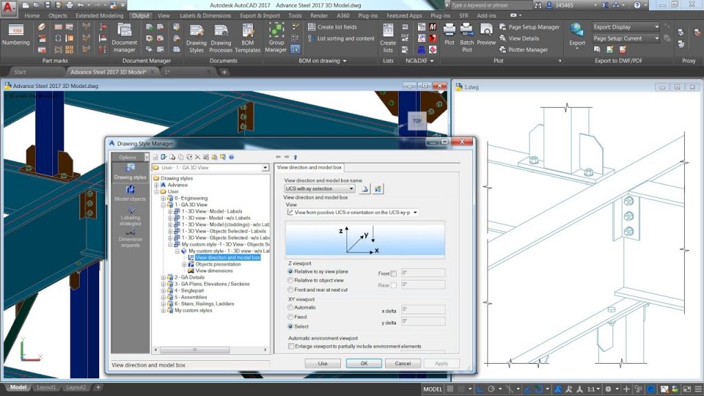This screenshot has width=704, height=396.
Task: Click Cancel in Drawing Style Manager
Action: (x=402, y=363)
